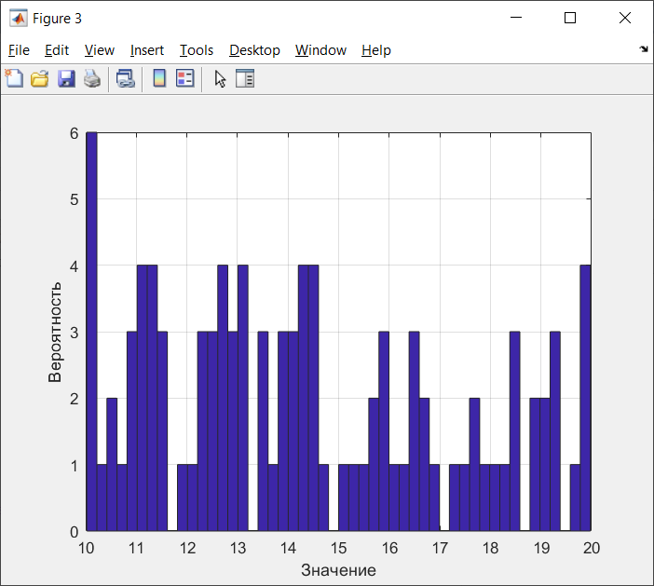Minimize the Figure 3 window
This screenshot has height=586, width=654.
(516, 18)
